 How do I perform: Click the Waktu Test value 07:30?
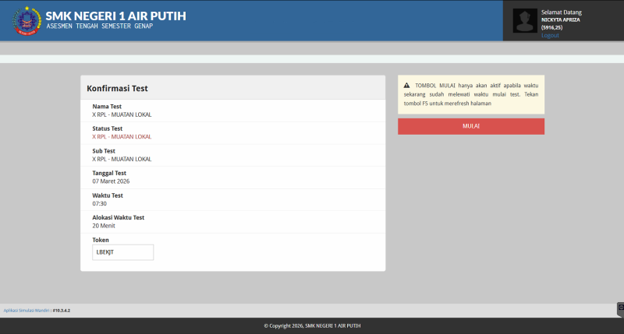click(x=100, y=203)
